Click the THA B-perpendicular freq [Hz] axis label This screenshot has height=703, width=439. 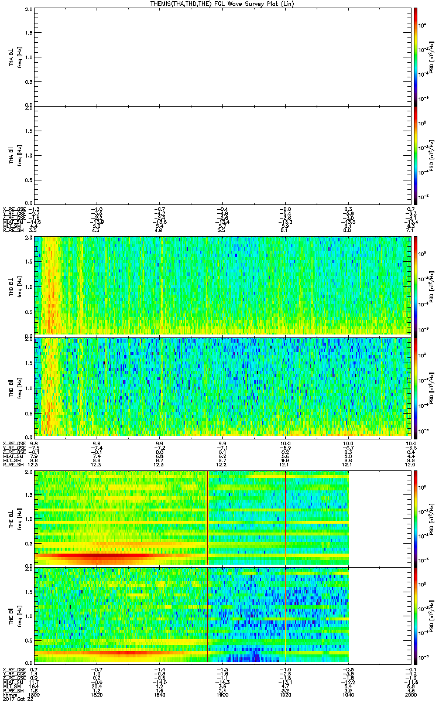pos(20,56)
